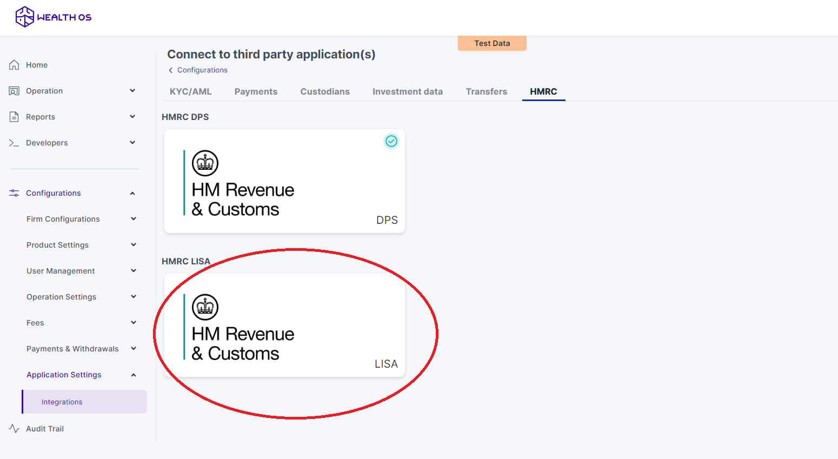838x459 pixels.
Task: Select User Management label
Action: click(x=61, y=271)
